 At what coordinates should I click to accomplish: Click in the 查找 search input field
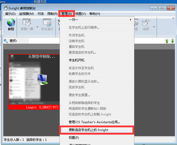44,41
